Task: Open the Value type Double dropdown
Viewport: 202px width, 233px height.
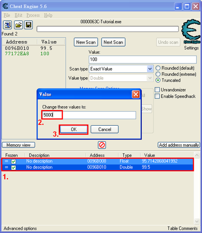Action: [x=150, y=78]
